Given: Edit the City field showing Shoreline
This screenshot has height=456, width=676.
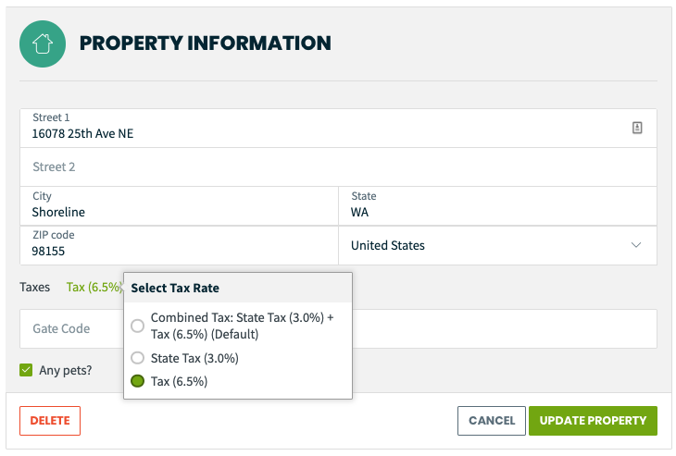Looking at the screenshot, I should [179, 206].
